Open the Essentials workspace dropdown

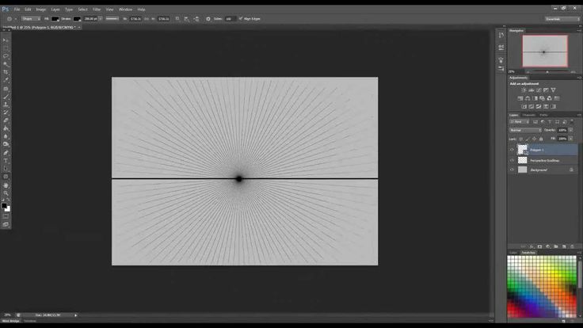(562, 18)
